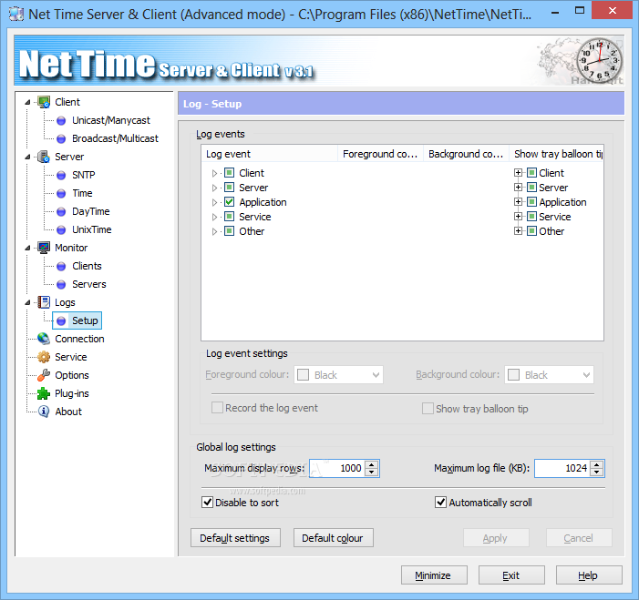Viewport: 639px width, 600px height.
Task: Click the Monitor screen icon in tree
Action: 44,248
